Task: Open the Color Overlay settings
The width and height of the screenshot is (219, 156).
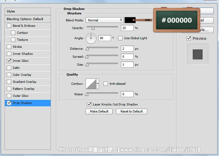Action: point(22,75)
